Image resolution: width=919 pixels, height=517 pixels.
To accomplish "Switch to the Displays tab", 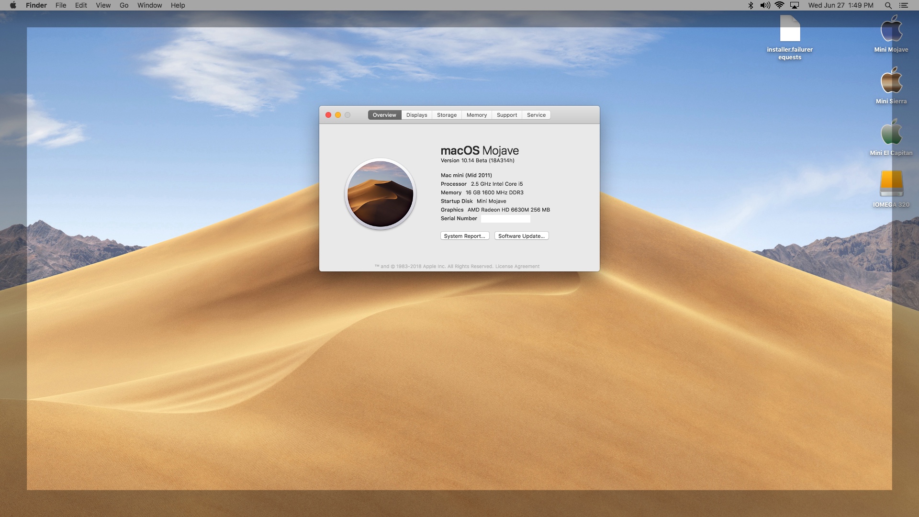I will pyautogui.click(x=416, y=115).
